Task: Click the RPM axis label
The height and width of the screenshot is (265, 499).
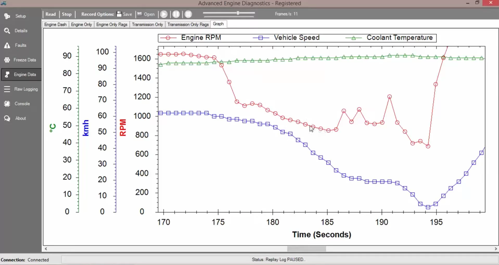Action: (123, 127)
